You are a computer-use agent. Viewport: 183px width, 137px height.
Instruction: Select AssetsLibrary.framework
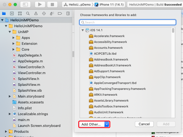(x=109, y=100)
